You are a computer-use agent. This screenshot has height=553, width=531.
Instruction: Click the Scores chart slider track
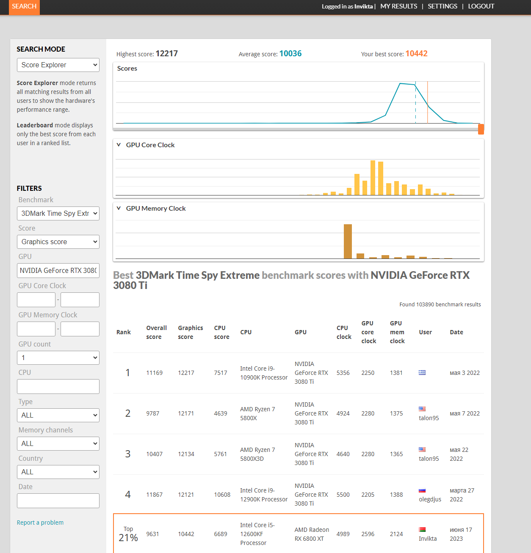[296, 129]
